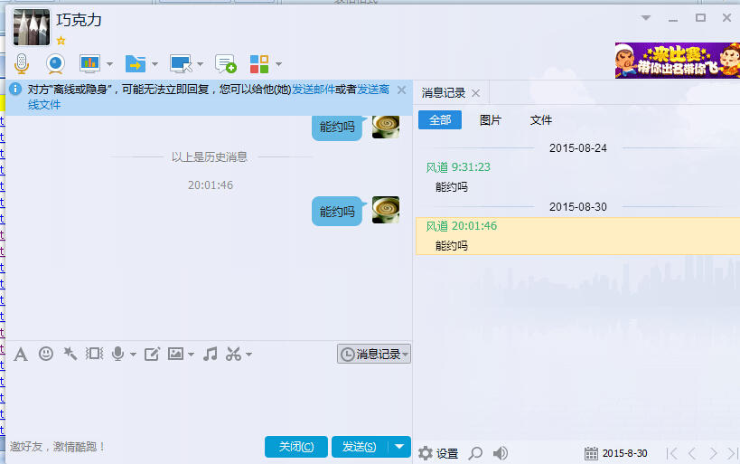The height and width of the screenshot is (464, 740).
Task: Select the highlighted history message at 风道 20:01:46
Action: click(x=577, y=236)
